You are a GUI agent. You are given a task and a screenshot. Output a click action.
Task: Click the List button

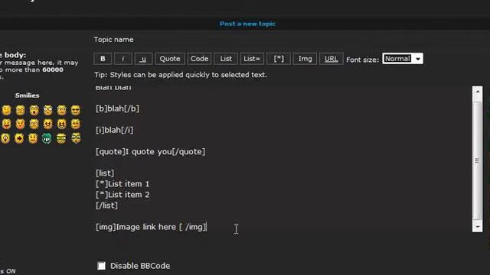[226, 59]
